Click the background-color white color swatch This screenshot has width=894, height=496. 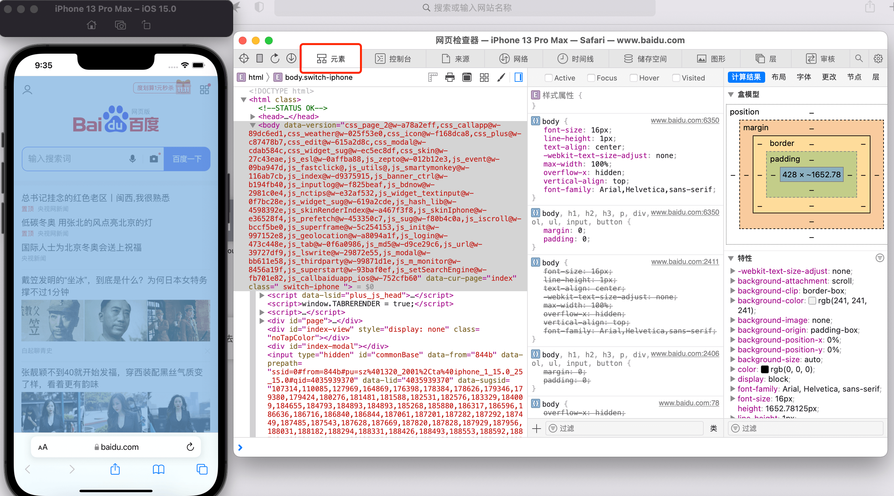point(812,301)
